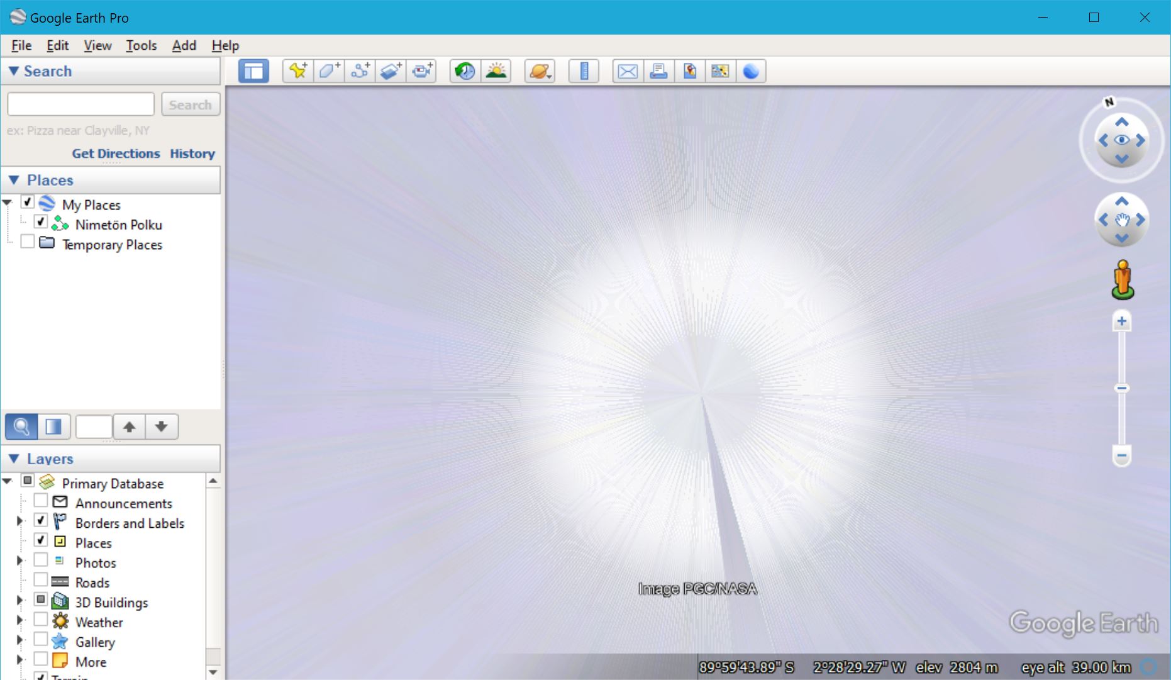
Task: Show sunlight across the landscape icon
Action: coord(496,71)
